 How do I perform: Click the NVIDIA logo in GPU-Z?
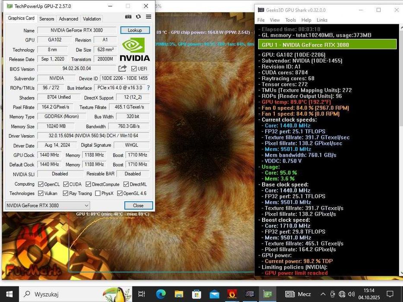(x=134, y=50)
